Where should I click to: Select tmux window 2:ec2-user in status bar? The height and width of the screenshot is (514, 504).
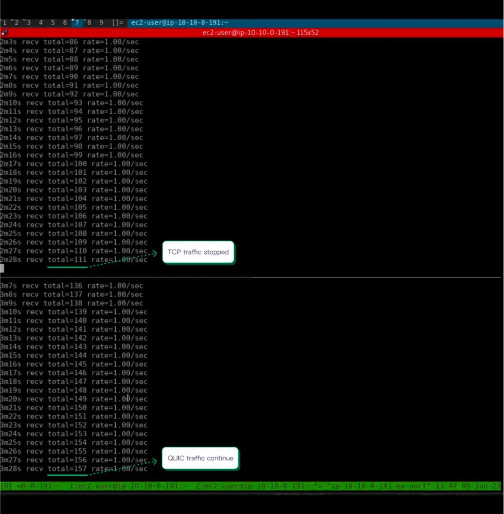[259, 486]
